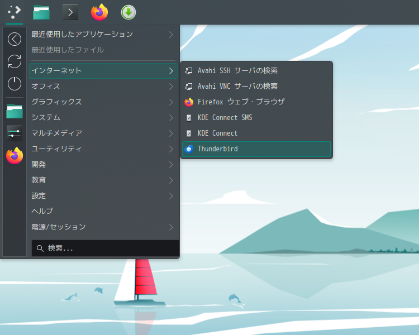Launch Avahi VNC サーバの検索
The image size is (419, 335).
(256, 87)
